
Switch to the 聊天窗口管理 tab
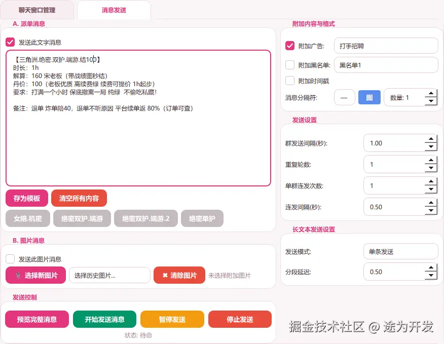(x=37, y=10)
